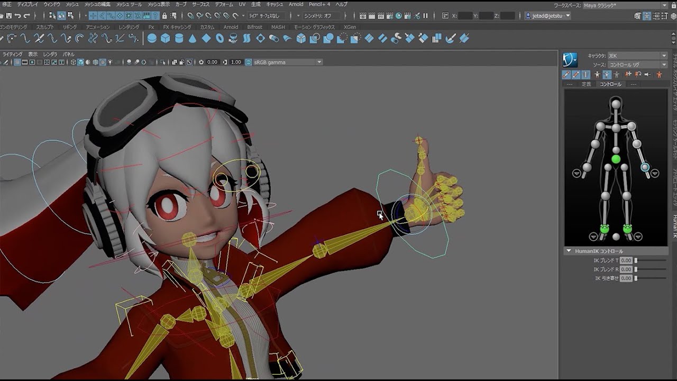
Task: Open the Lighting viewport panel menu
Action: (13, 54)
